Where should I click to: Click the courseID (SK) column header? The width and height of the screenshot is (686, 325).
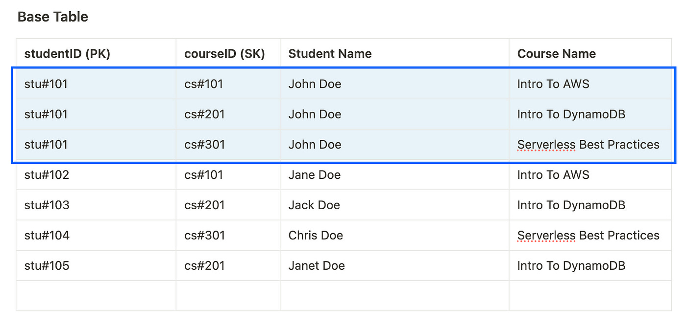224,54
